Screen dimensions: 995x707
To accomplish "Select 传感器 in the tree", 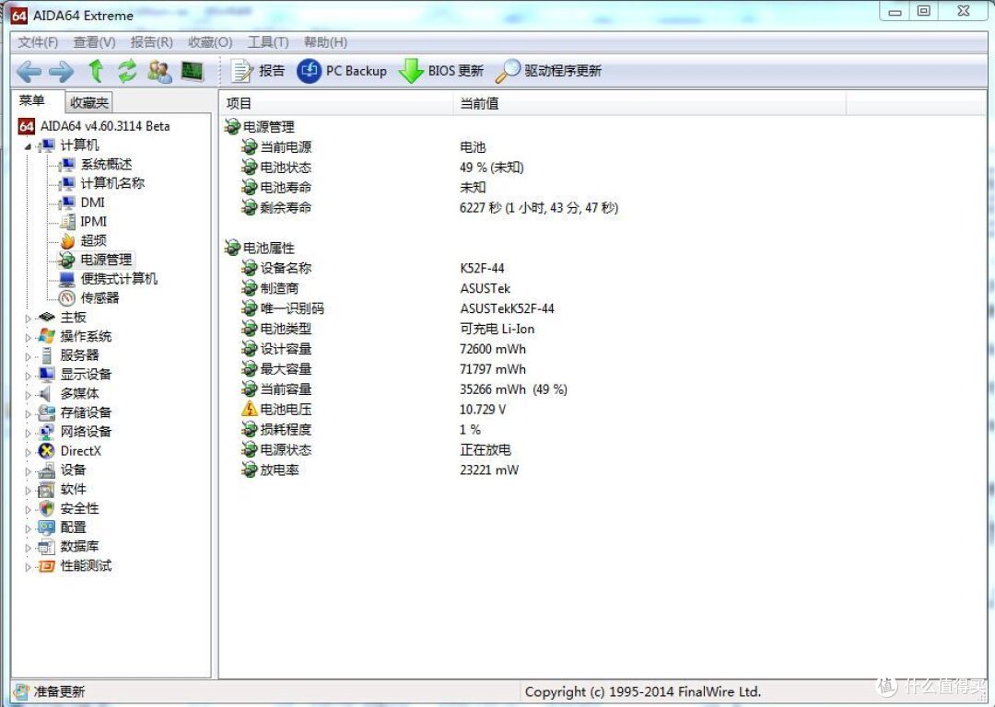I will point(99,298).
